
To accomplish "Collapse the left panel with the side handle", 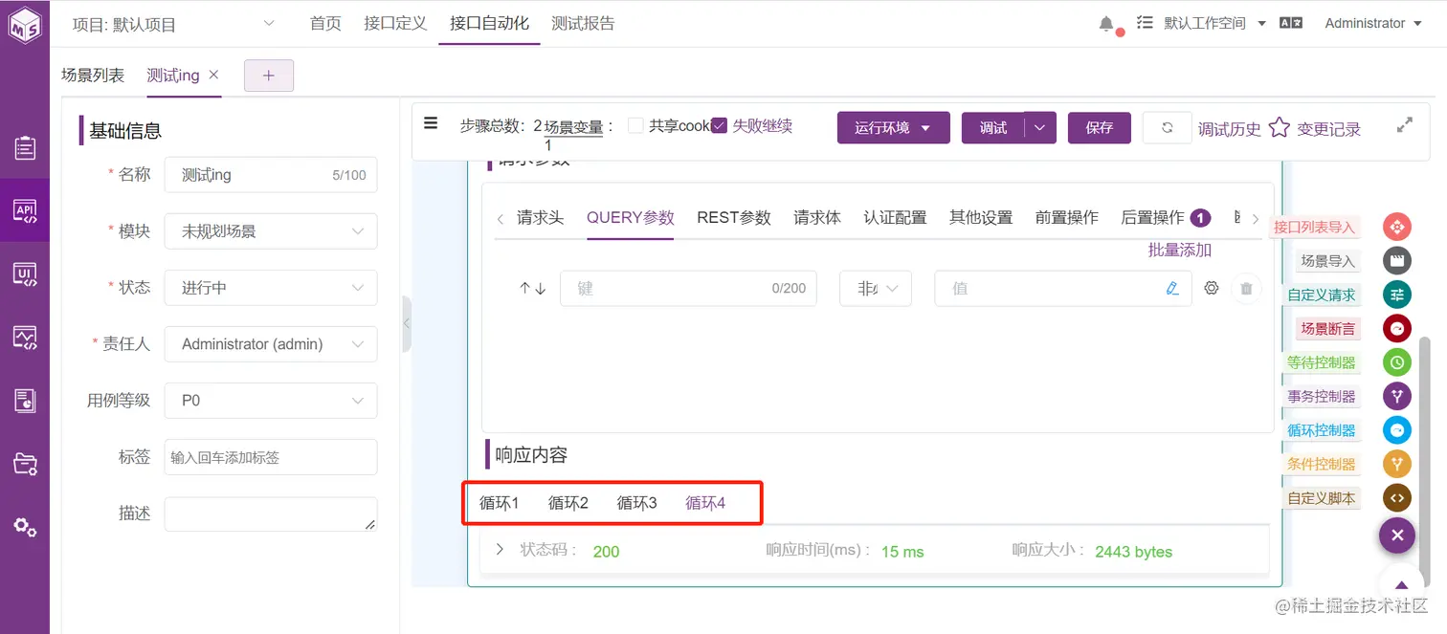I will (407, 323).
